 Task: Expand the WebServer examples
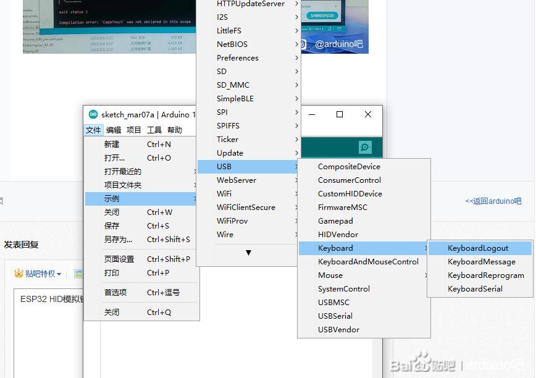click(249, 180)
